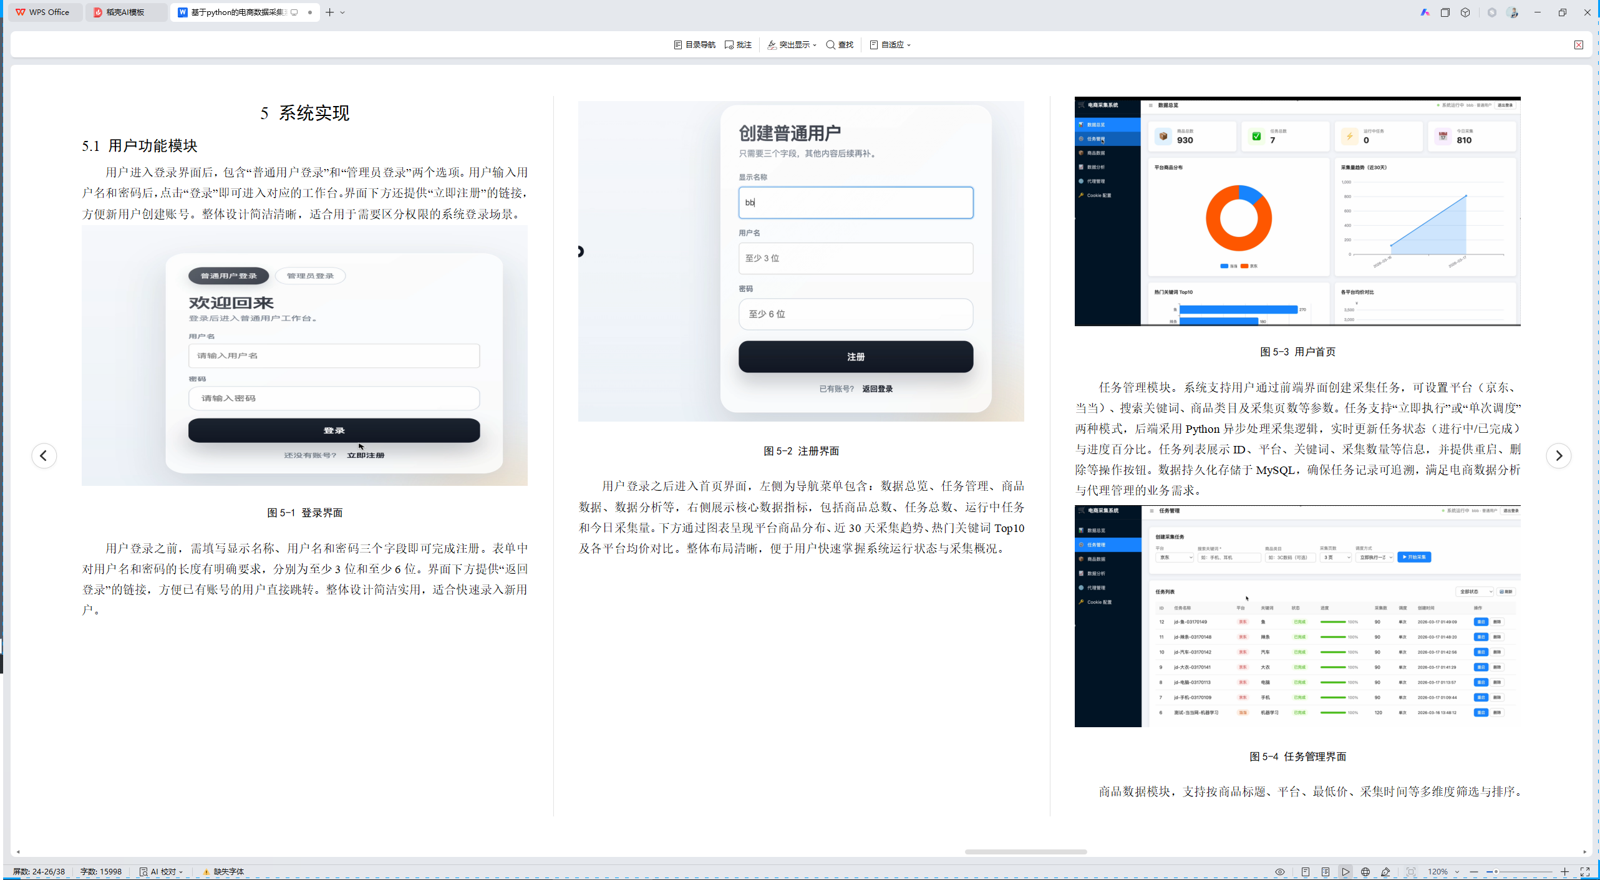
Task: Click the caption 图5-3 用户首页
Action: coord(1297,352)
